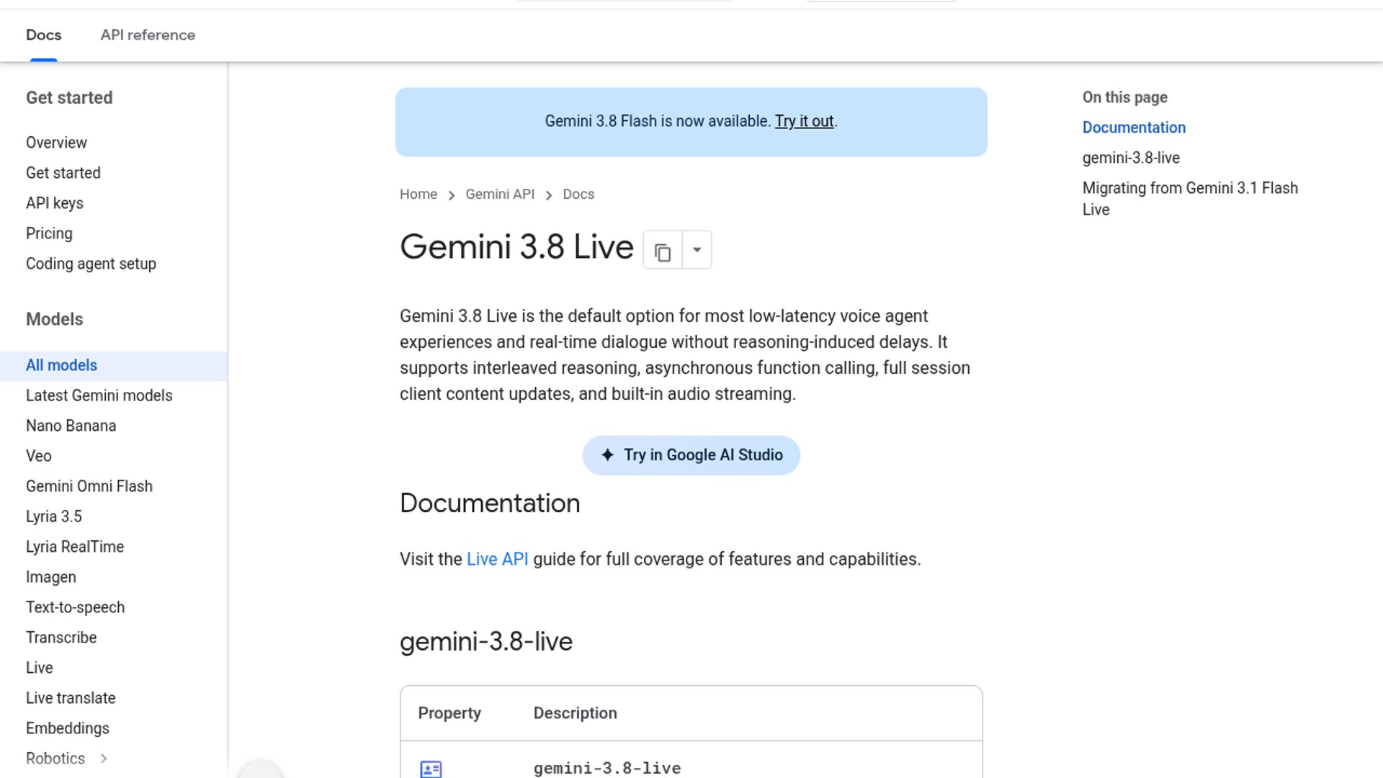Click the gemini-3.8-live section heading

486,641
